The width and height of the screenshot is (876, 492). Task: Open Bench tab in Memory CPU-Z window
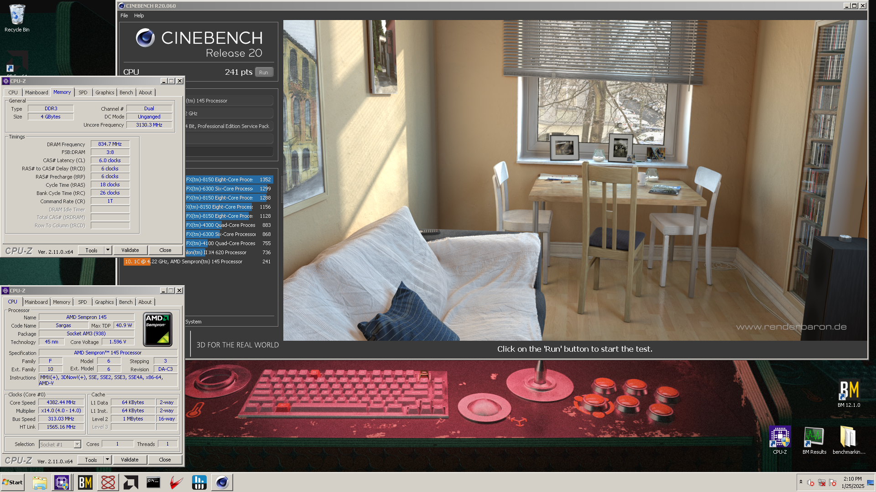pos(126,92)
